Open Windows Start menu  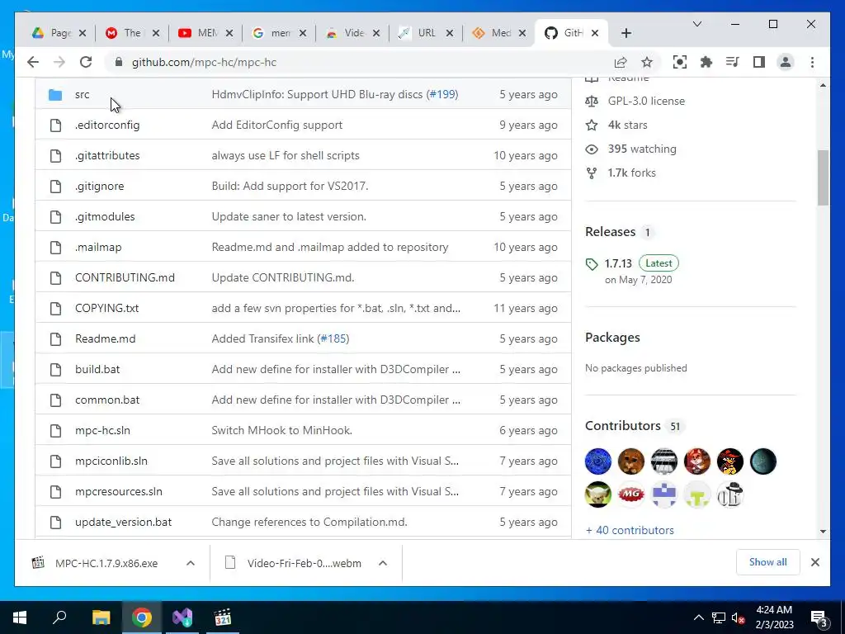[x=20, y=617]
